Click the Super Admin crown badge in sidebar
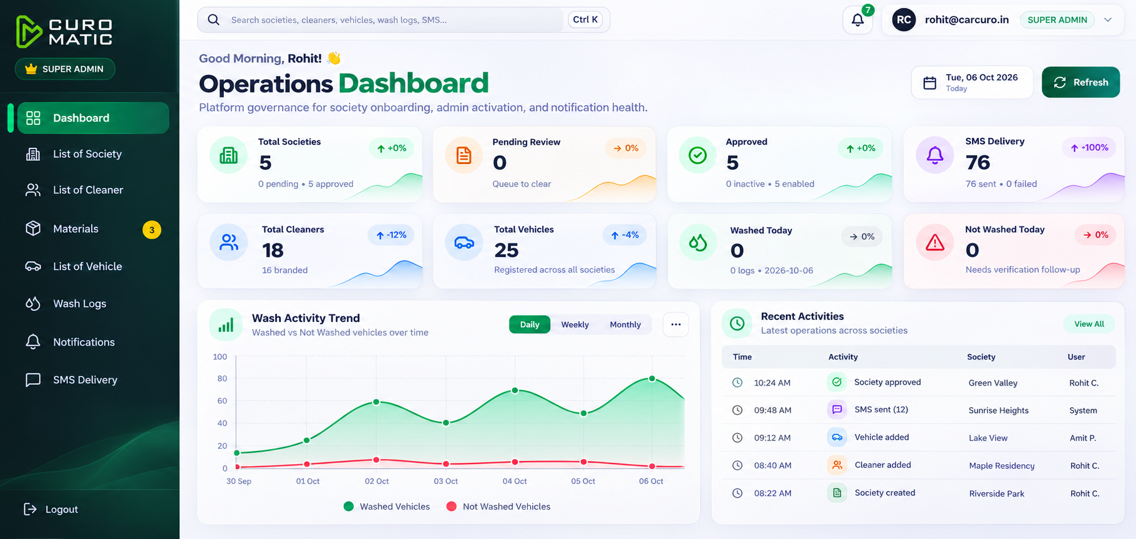The width and height of the screenshot is (1136, 539). (65, 69)
